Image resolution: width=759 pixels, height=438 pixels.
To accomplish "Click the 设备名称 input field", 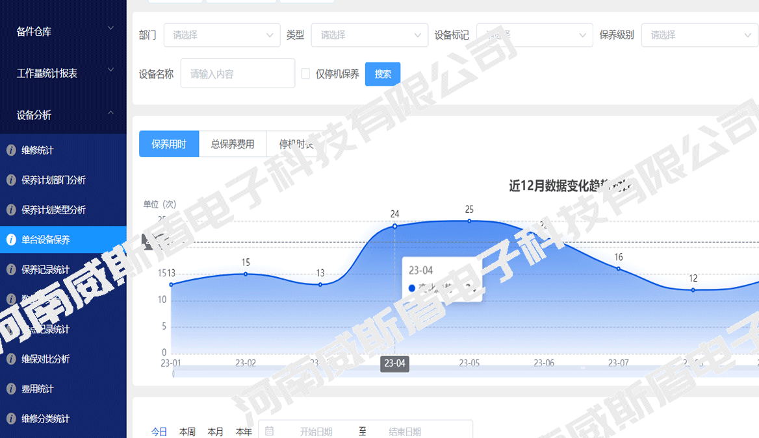I will tap(238, 73).
